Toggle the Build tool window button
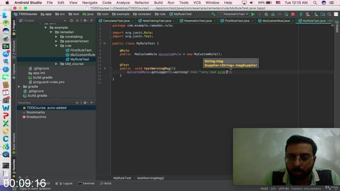Image resolution: width=340 pixels, height=191 pixels. (x=106, y=184)
